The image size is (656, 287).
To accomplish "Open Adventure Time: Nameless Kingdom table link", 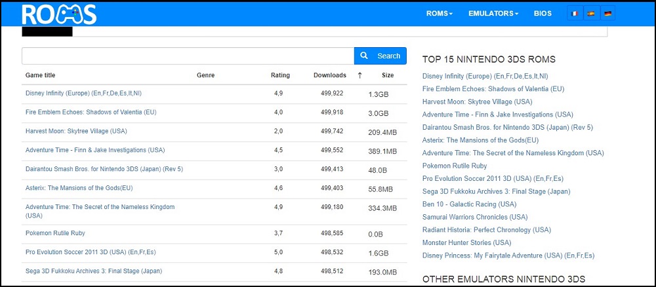I will 100,211.
